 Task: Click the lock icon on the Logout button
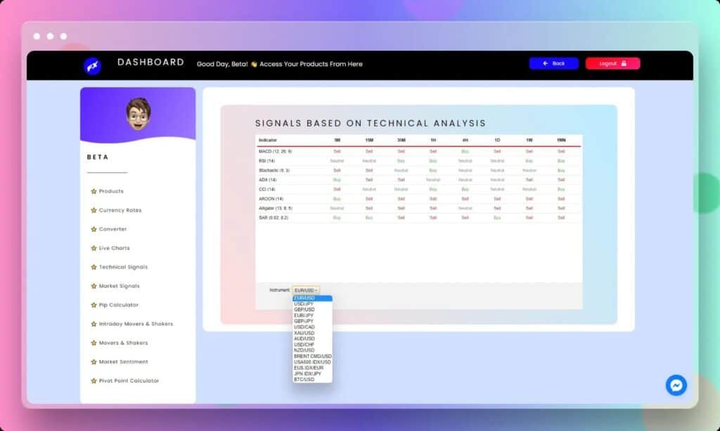[626, 63]
